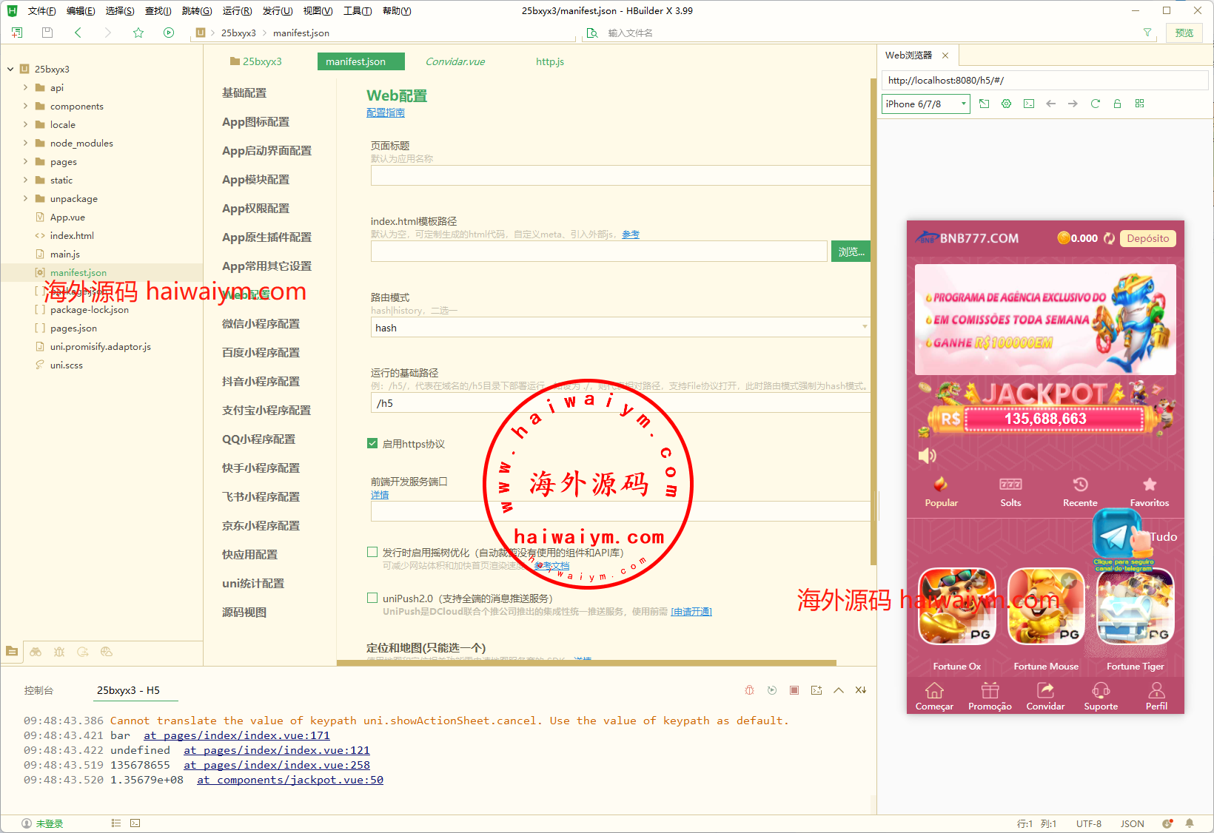Click the bookmark star icon in toolbar
The width and height of the screenshot is (1214, 833).
[x=138, y=33]
